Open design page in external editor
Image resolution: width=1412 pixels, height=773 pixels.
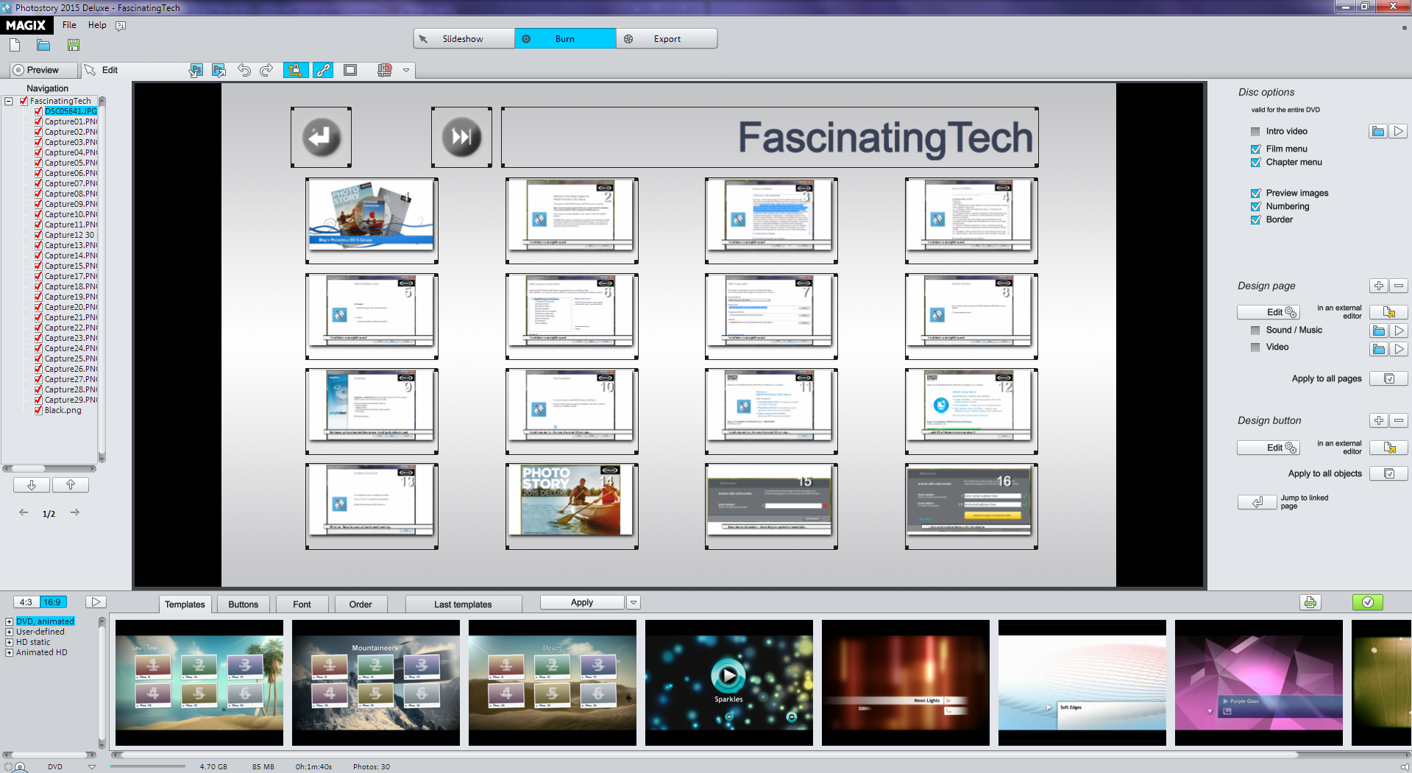pyautogui.click(x=1388, y=312)
